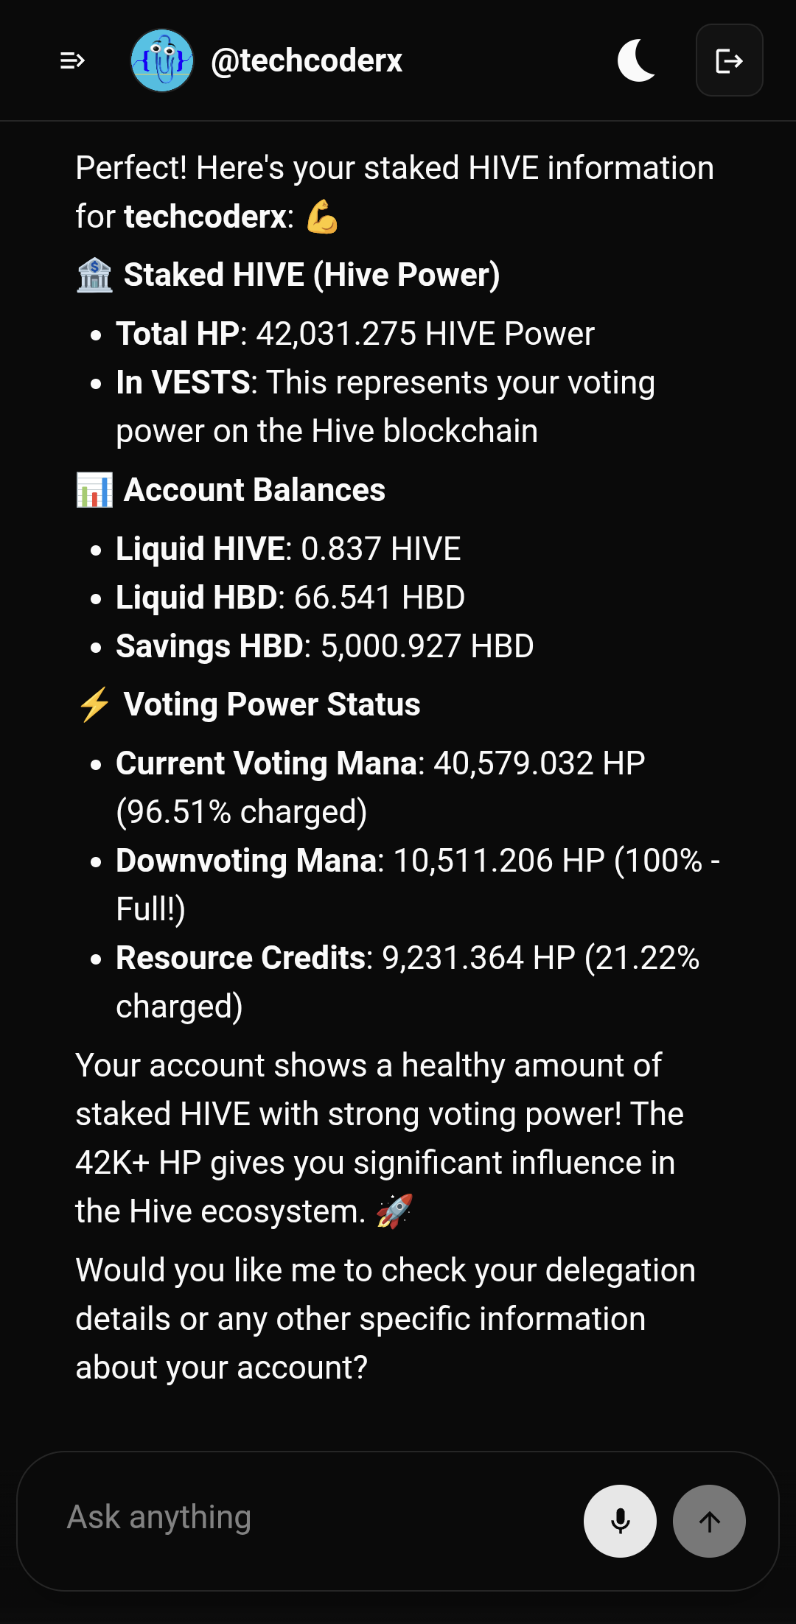Image resolution: width=796 pixels, height=1624 pixels.
Task: Click the Resource Credits label
Action: 240,958
